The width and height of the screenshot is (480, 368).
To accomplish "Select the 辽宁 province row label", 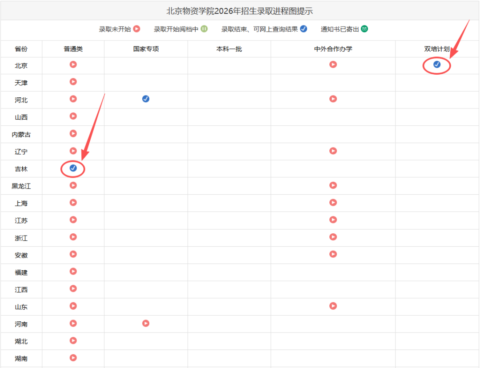I will pos(21,152).
